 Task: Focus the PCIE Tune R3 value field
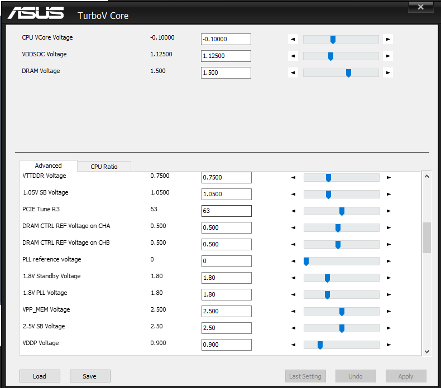point(227,211)
